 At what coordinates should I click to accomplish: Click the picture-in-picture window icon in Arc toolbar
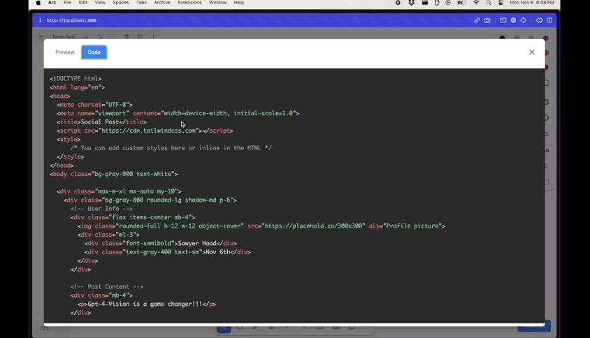[503, 20]
